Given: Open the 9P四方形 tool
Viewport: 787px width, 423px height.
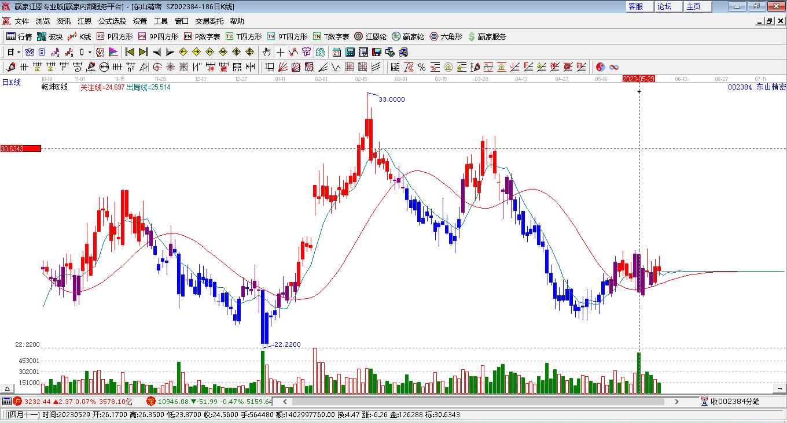Looking at the screenshot, I should (158, 36).
